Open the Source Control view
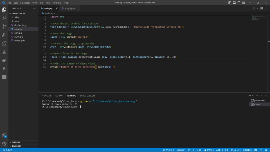 (4, 26)
